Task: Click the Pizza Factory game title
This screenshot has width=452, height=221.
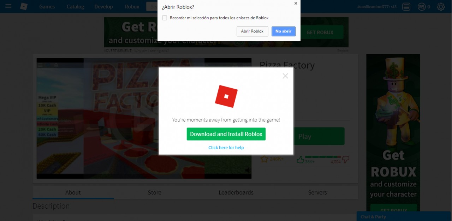Action: point(287,65)
